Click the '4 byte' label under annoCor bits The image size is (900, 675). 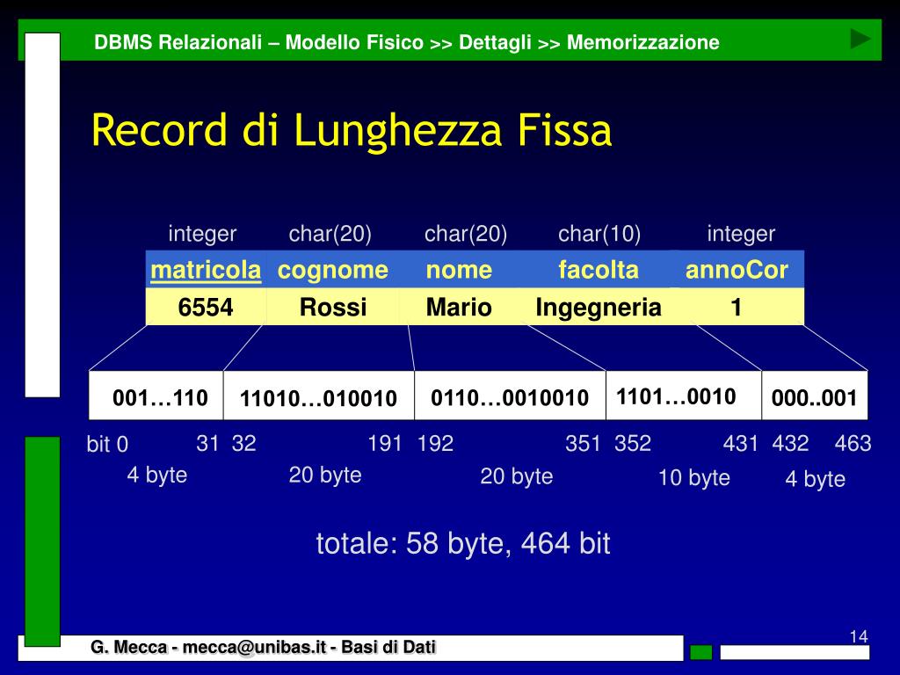tap(815, 479)
